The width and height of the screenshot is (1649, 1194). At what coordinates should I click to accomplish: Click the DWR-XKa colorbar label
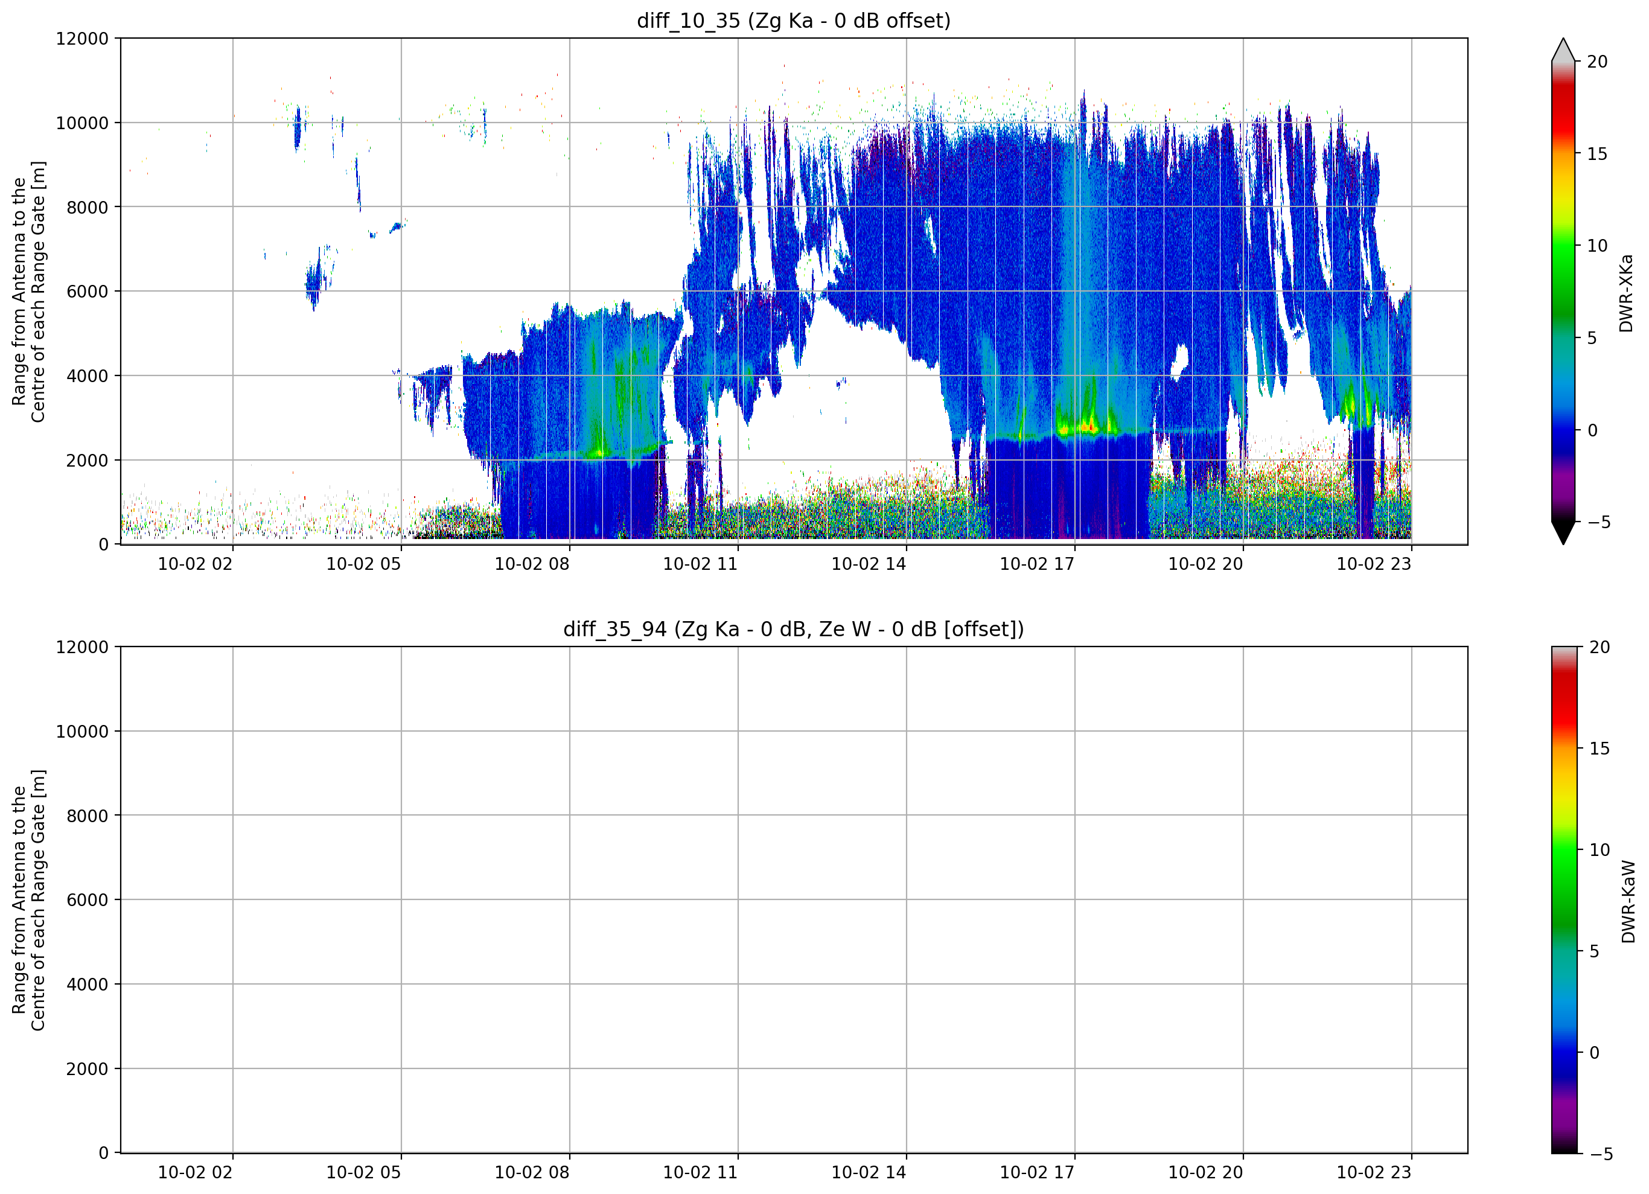1627,292
